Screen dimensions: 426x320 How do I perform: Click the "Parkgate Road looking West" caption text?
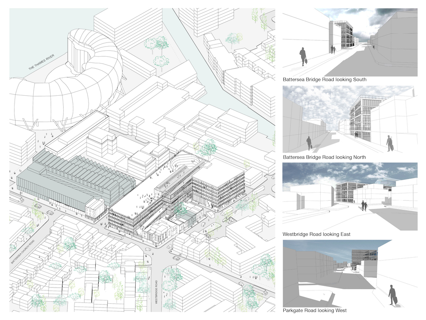pos(315,310)
